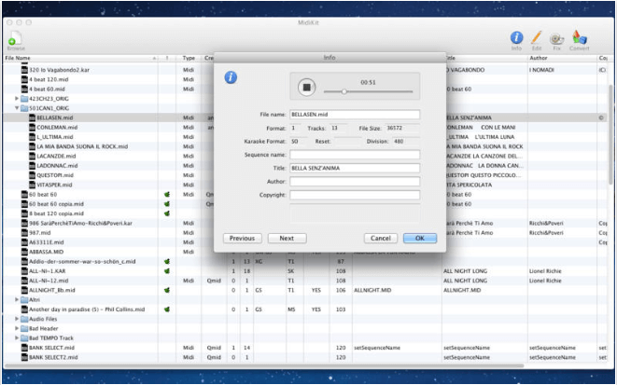Select VITASPER.mid file
The width and height of the screenshot is (617, 385).
(x=54, y=185)
